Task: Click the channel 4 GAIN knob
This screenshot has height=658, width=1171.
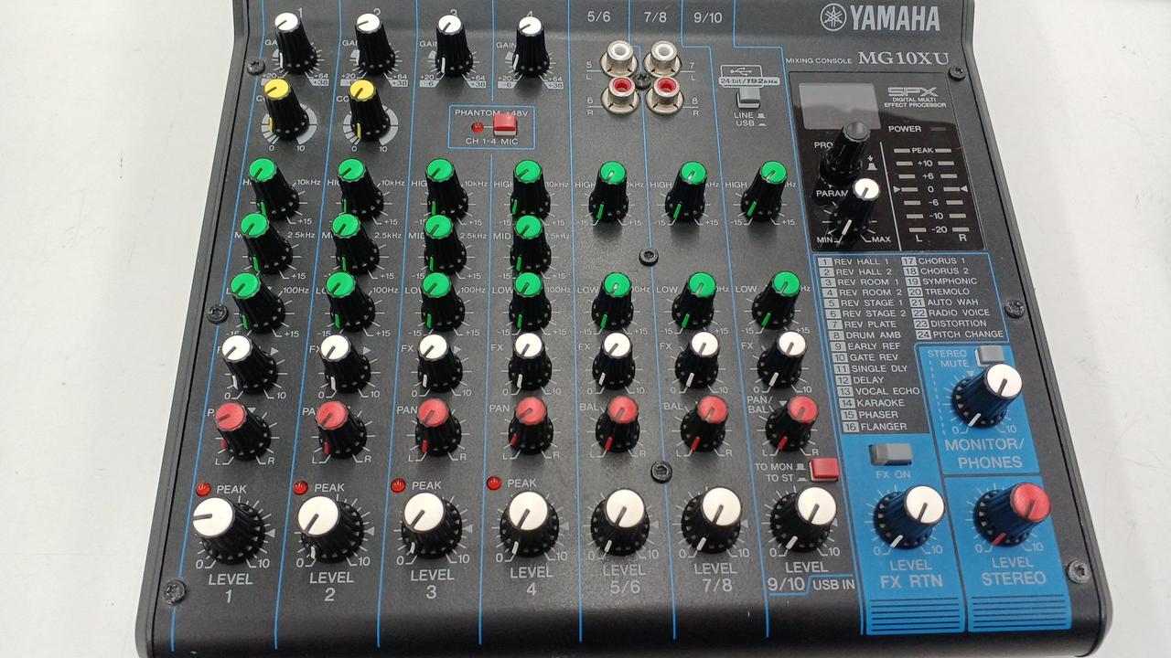Action: pos(532,48)
